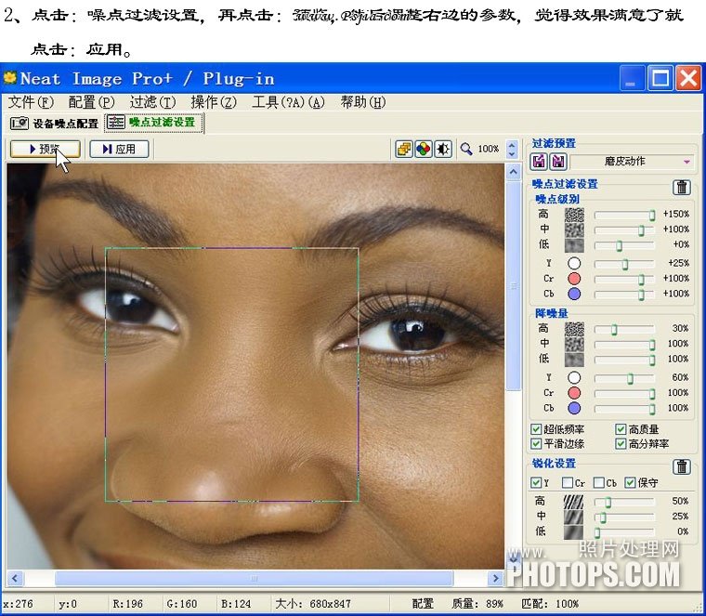The height and width of the screenshot is (616, 706).
Task: Click the blue Cb circle in 降噪量
Action: tap(574, 409)
